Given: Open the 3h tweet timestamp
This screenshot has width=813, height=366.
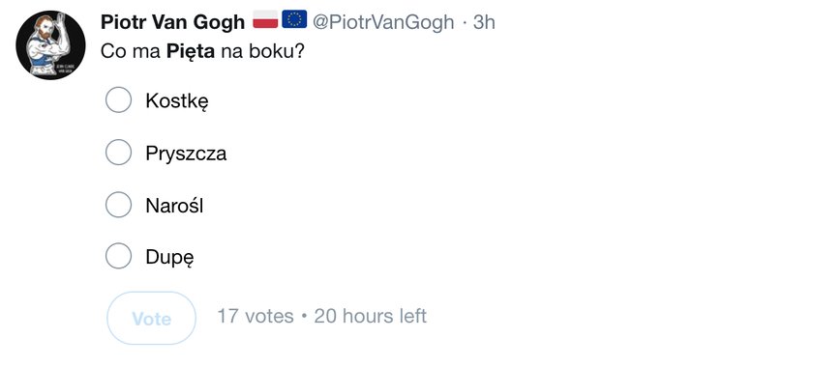Looking at the screenshot, I should click(484, 22).
